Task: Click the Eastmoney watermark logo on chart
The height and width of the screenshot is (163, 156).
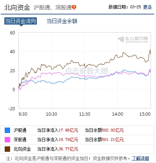Action: tap(133, 39)
